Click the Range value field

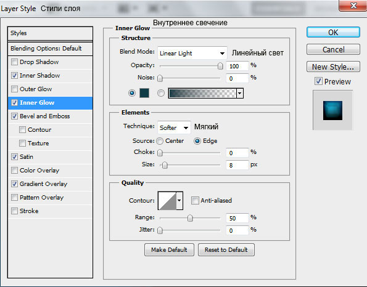pyautogui.click(x=237, y=218)
